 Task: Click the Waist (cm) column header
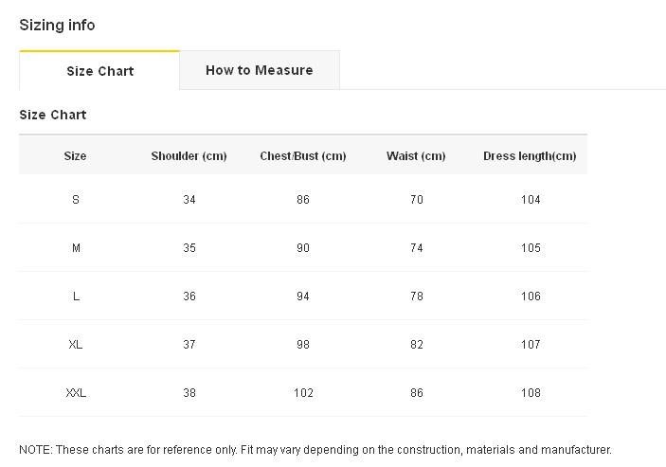pyautogui.click(x=416, y=155)
